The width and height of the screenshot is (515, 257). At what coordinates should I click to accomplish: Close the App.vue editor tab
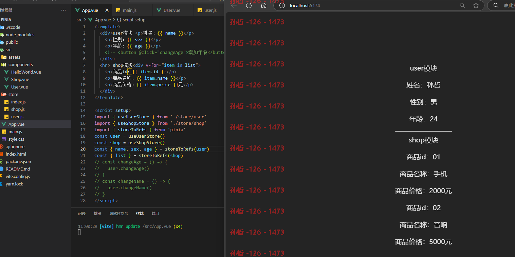click(x=107, y=10)
